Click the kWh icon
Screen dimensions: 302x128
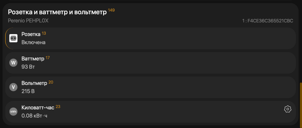pyautogui.click(x=14, y=112)
